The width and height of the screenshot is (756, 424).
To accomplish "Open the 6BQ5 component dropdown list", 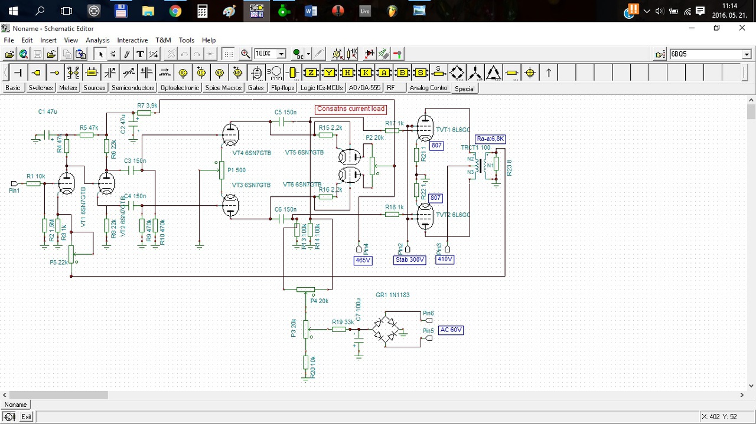I will [x=747, y=54].
